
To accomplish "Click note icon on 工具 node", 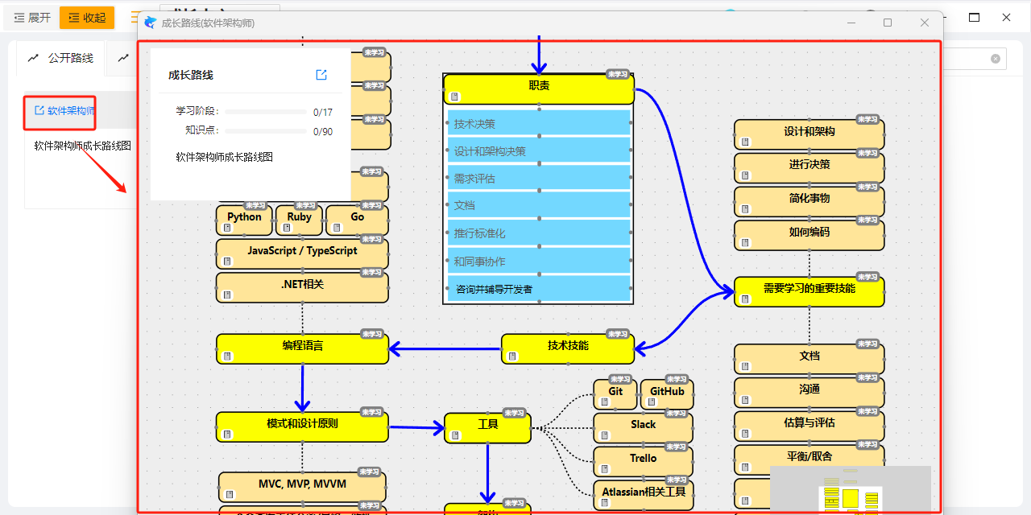I will (456, 435).
